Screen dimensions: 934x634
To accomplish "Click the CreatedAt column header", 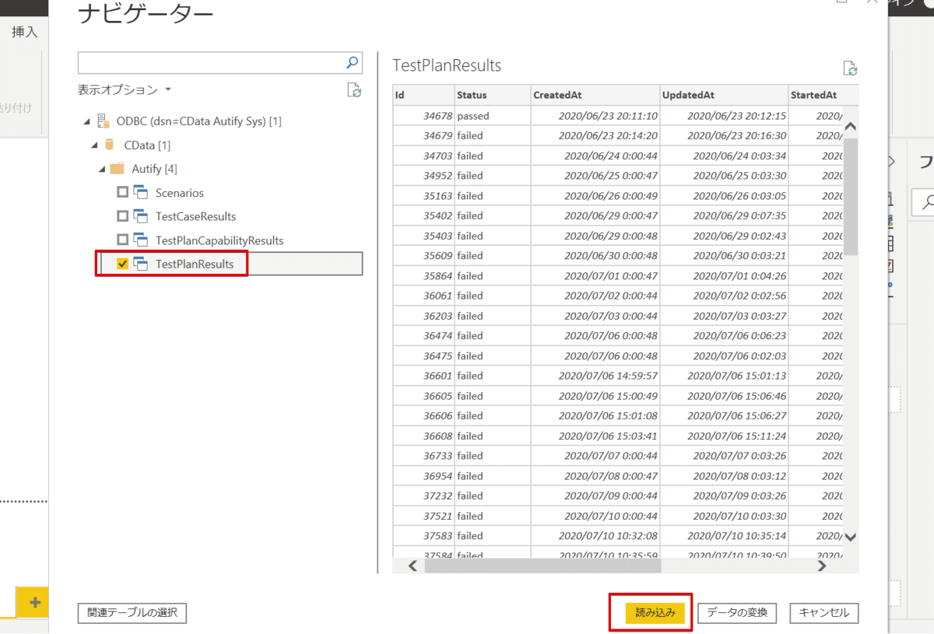I will 595,95.
